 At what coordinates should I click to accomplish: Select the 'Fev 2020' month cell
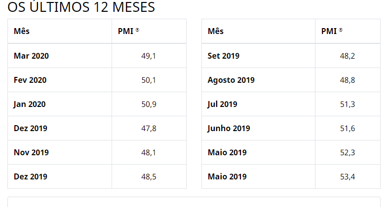30,80
